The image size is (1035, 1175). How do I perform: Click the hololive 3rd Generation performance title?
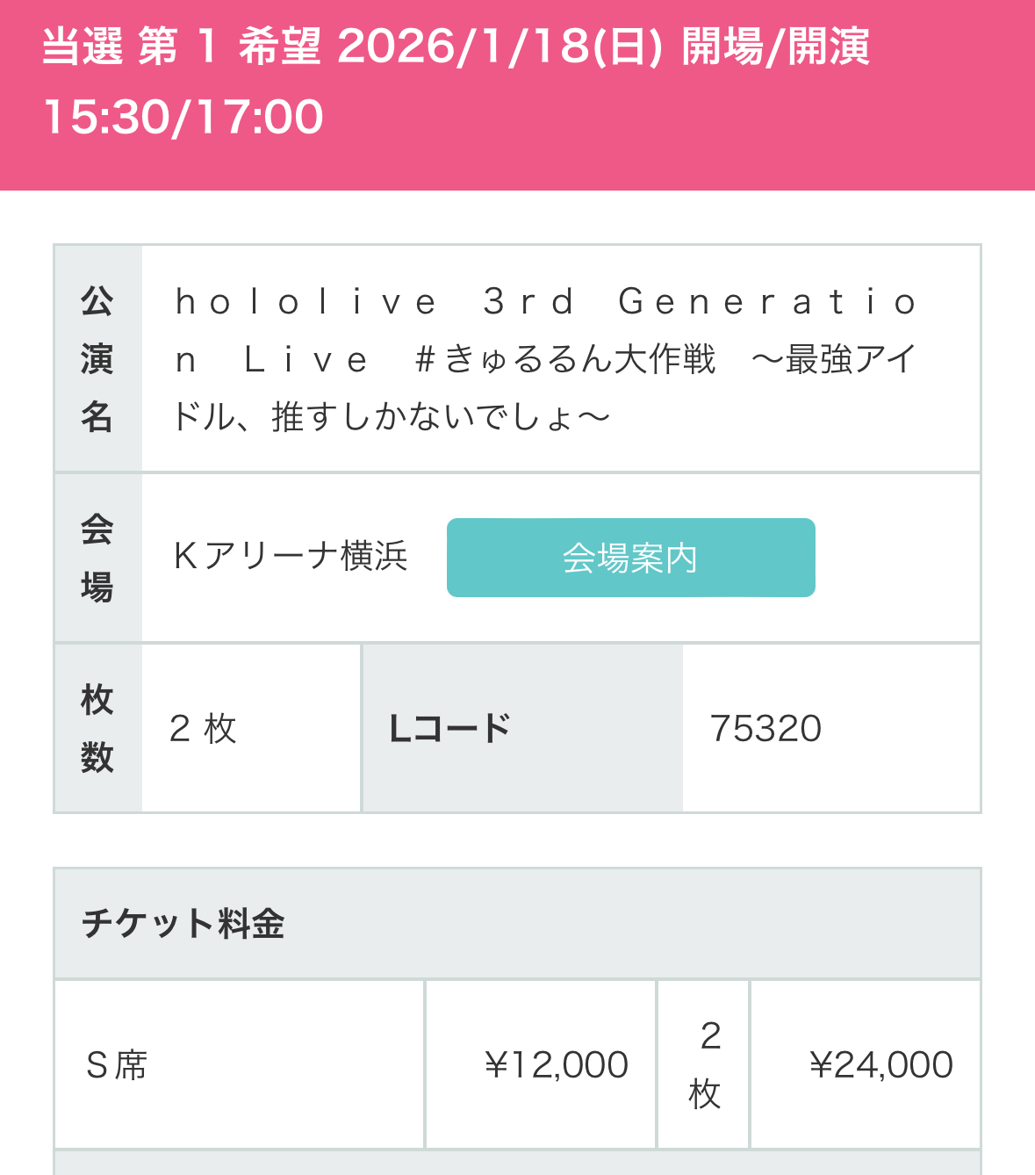(544, 302)
